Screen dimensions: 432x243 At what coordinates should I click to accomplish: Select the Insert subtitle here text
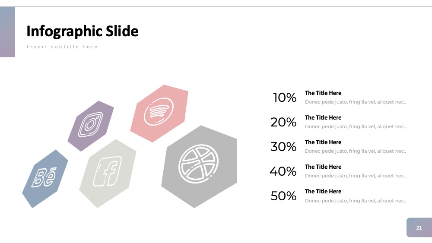click(62, 47)
